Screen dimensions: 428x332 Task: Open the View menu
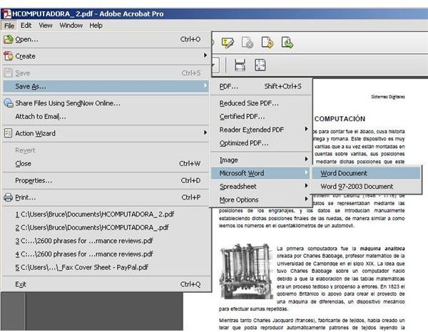(x=46, y=26)
